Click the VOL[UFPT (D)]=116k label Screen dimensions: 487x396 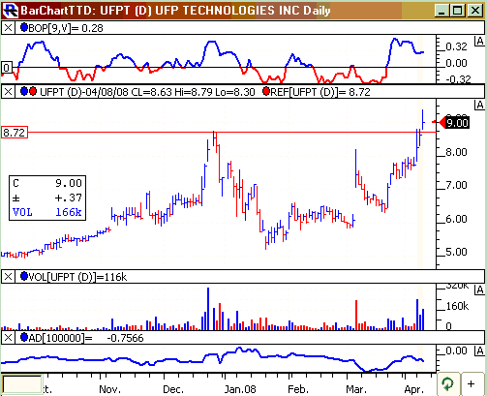coord(77,277)
